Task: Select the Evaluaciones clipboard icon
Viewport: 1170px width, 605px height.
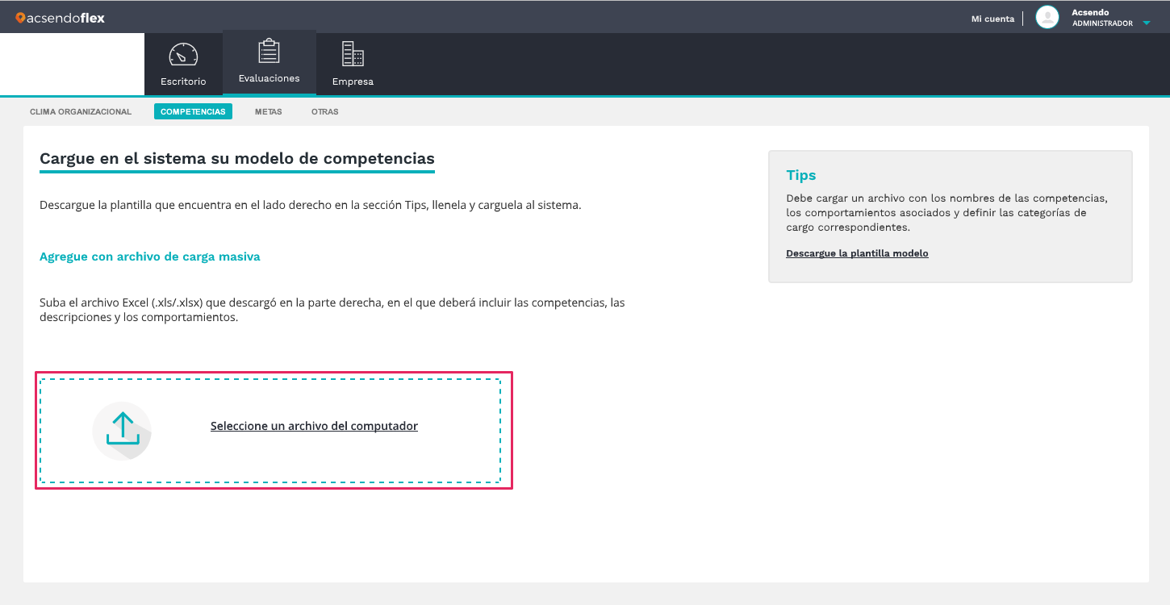Action: [269, 51]
